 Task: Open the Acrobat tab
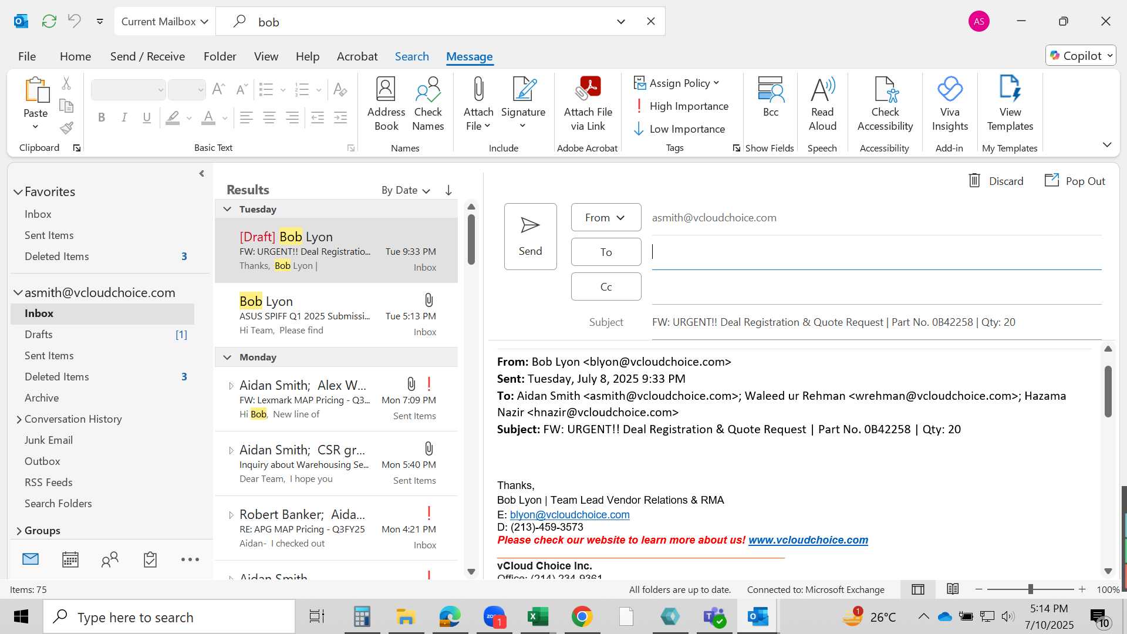click(357, 56)
